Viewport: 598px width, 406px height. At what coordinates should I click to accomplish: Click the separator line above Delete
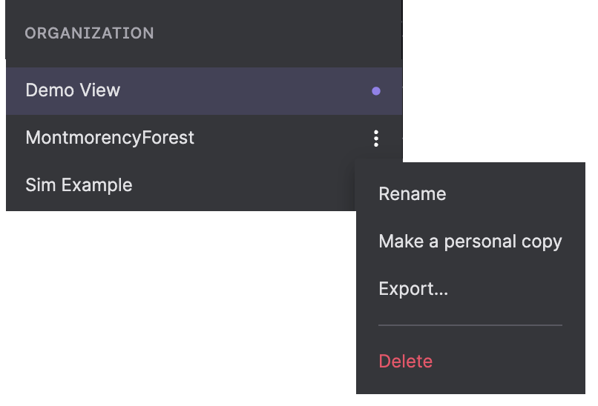[470, 325]
